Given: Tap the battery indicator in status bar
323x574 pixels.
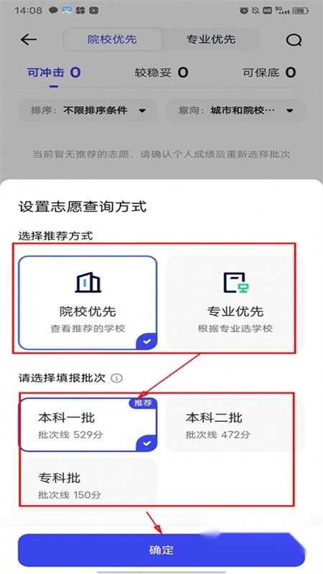Looking at the screenshot, I should 300,11.
